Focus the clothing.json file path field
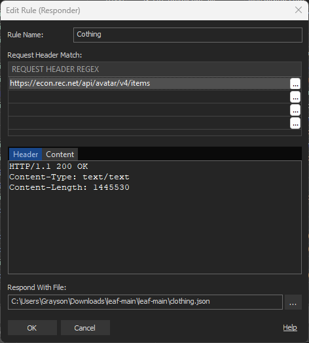309x343 pixels. [145, 302]
